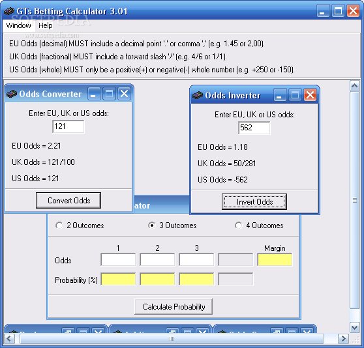The image size is (364, 348).
Task: Click the disabled fourth Probability field
Action: (235, 279)
